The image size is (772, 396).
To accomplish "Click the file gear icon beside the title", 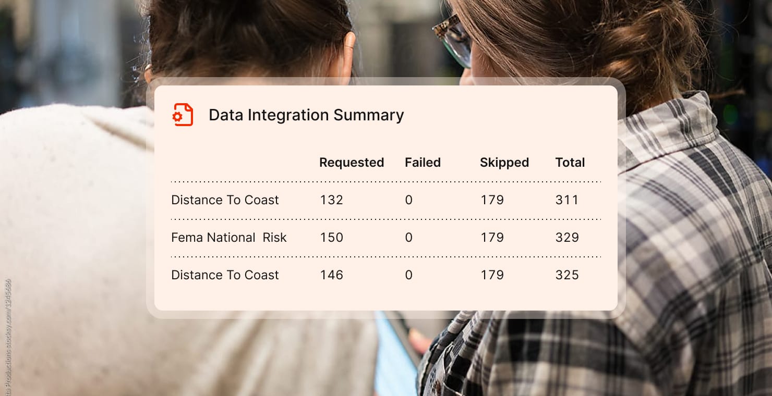I will (x=183, y=115).
